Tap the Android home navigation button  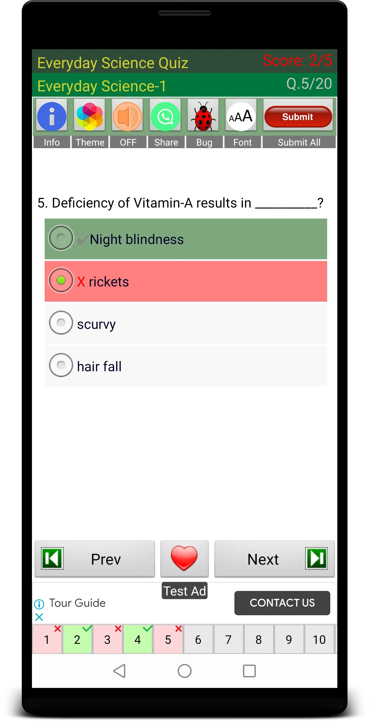[185, 671]
